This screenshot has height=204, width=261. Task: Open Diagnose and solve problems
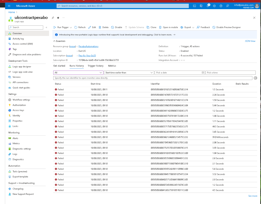pos(27,55)
